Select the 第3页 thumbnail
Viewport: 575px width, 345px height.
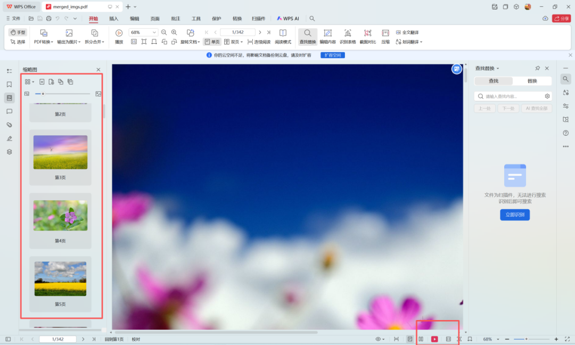(x=61, y=157)
